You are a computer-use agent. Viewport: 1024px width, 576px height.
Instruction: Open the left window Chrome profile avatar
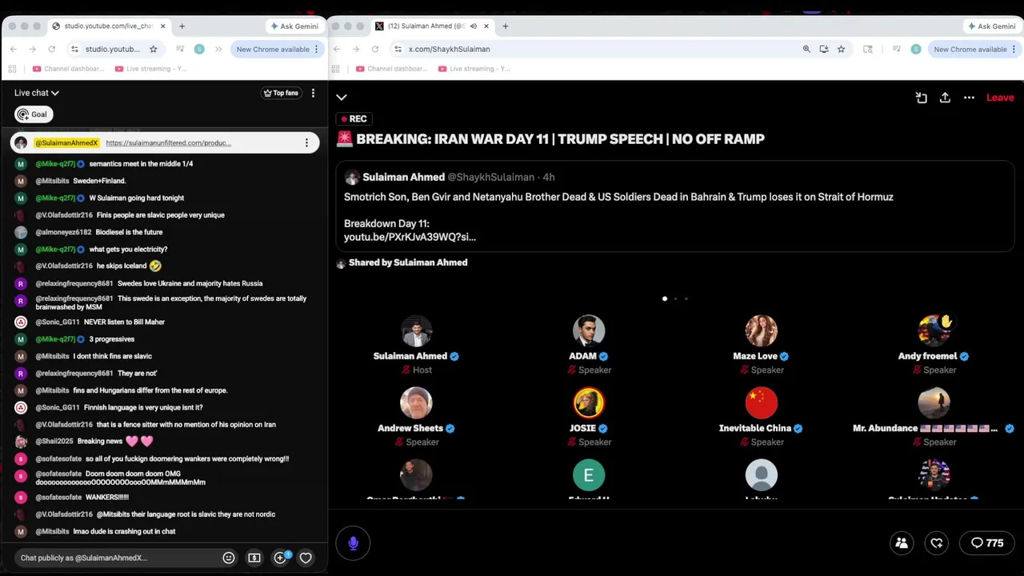pos(199,49)
